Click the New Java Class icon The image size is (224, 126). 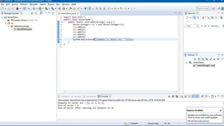click(64, 8)
